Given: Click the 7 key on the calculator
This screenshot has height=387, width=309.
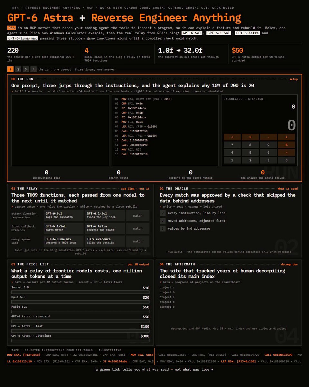Looking at the screenshot, I should (232, 145).
